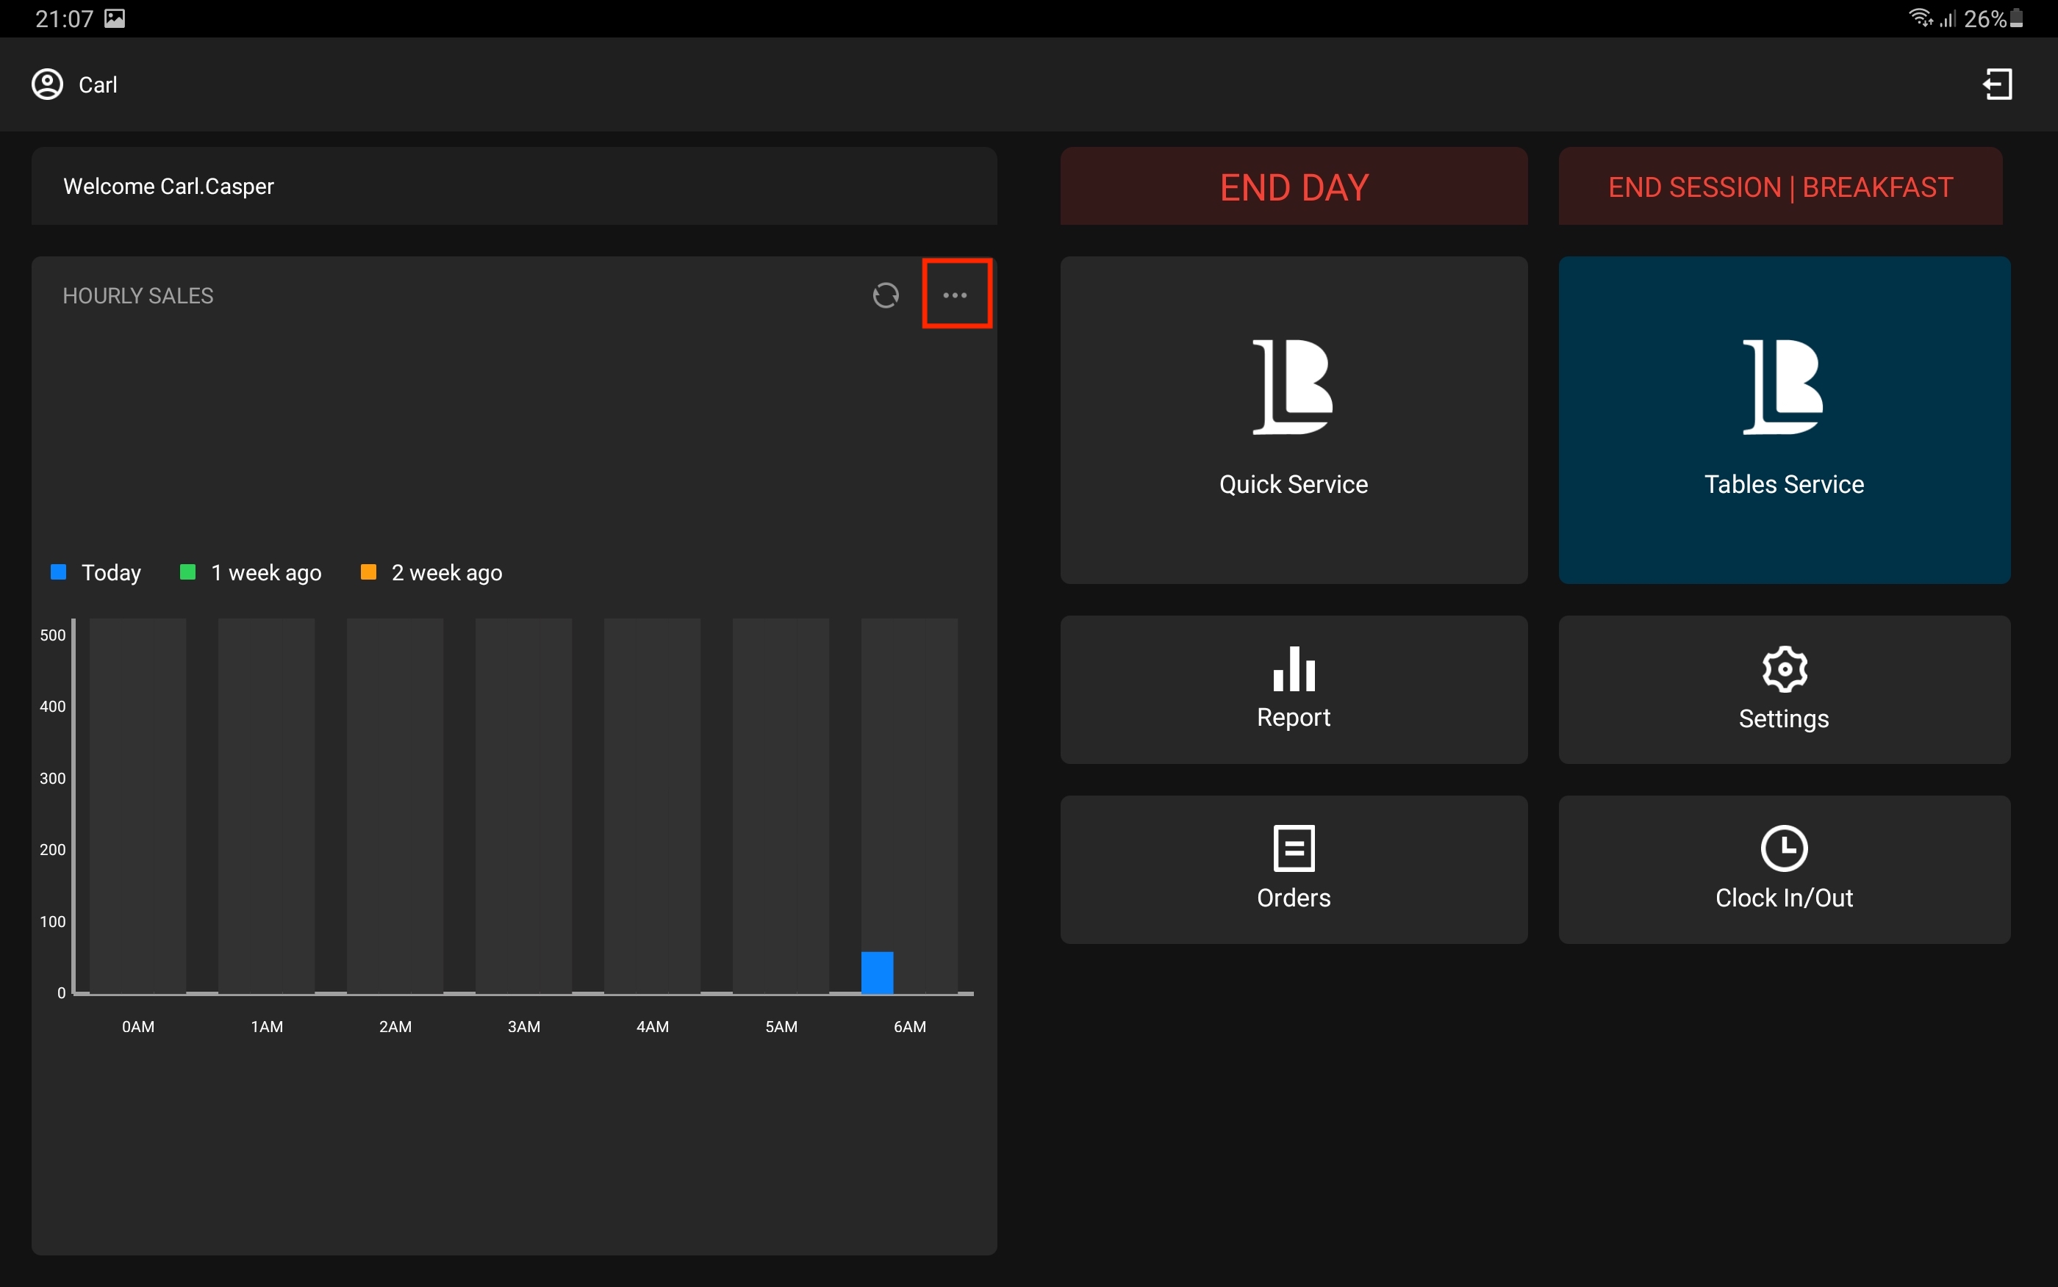Viewport: 2058px width, 1287px height.
Task: Click the Carl user profile icon
Action: coord(48,84)
